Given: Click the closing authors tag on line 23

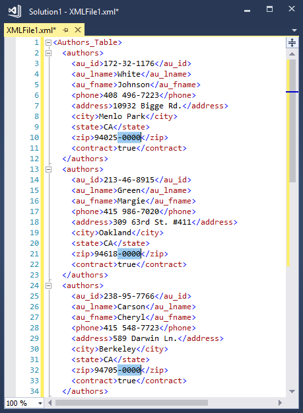Looking at the screenshot, I should [85, 275].
